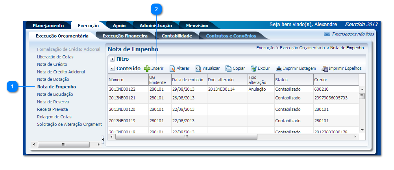This screenshot has width=394, height=170.
Task: Select Liberação de Cotas in sidebar
Action: 55,57
